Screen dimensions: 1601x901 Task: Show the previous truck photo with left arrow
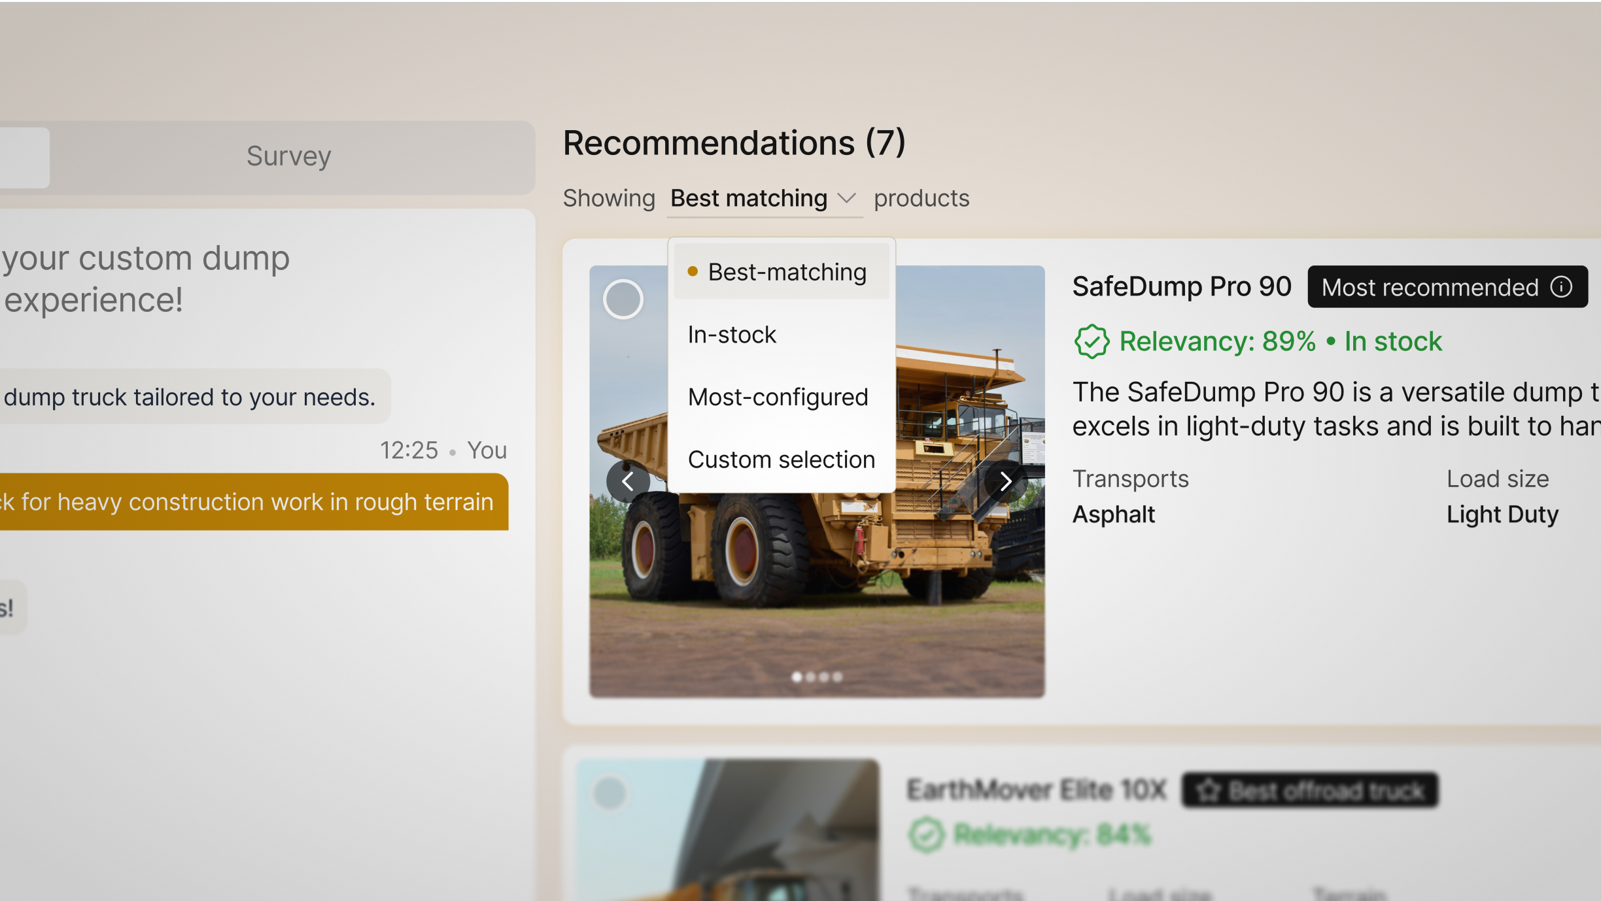pyautogui.click(x=628, y=482)
